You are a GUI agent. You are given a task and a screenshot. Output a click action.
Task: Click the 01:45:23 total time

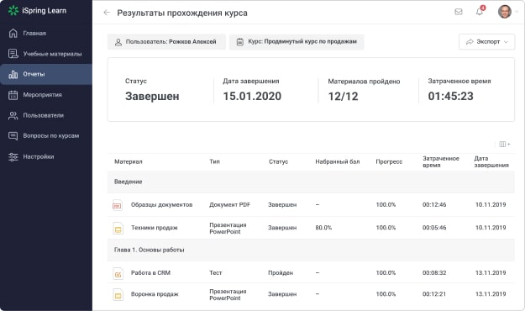click(x=451, y=96)
